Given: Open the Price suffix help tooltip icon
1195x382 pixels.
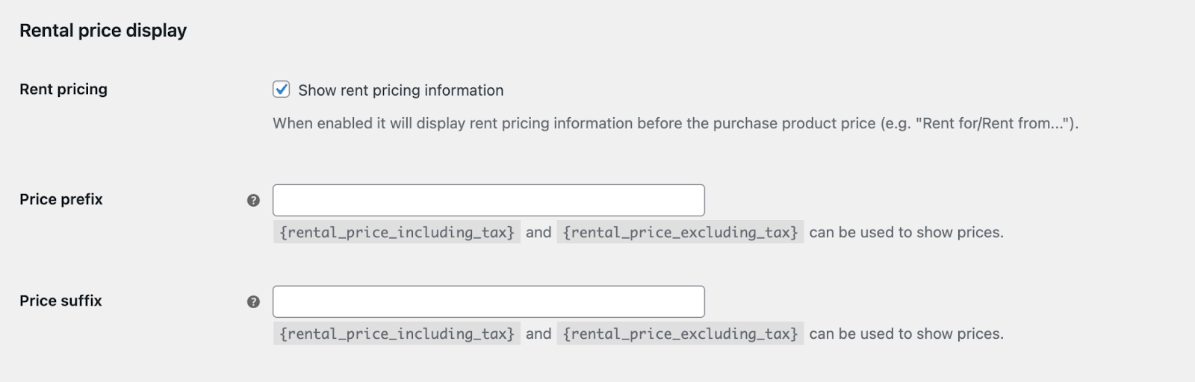Looking at the screenshot, I should click(x=253, y=301).
